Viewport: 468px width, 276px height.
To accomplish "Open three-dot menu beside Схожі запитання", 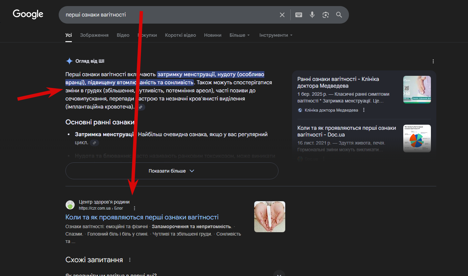I will point(130,260).
